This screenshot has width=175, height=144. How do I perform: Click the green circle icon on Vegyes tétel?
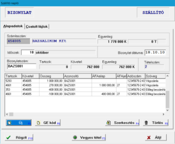click(75, 137)
